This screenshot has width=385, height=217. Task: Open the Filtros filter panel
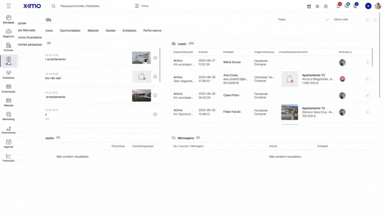click(142, 6)
